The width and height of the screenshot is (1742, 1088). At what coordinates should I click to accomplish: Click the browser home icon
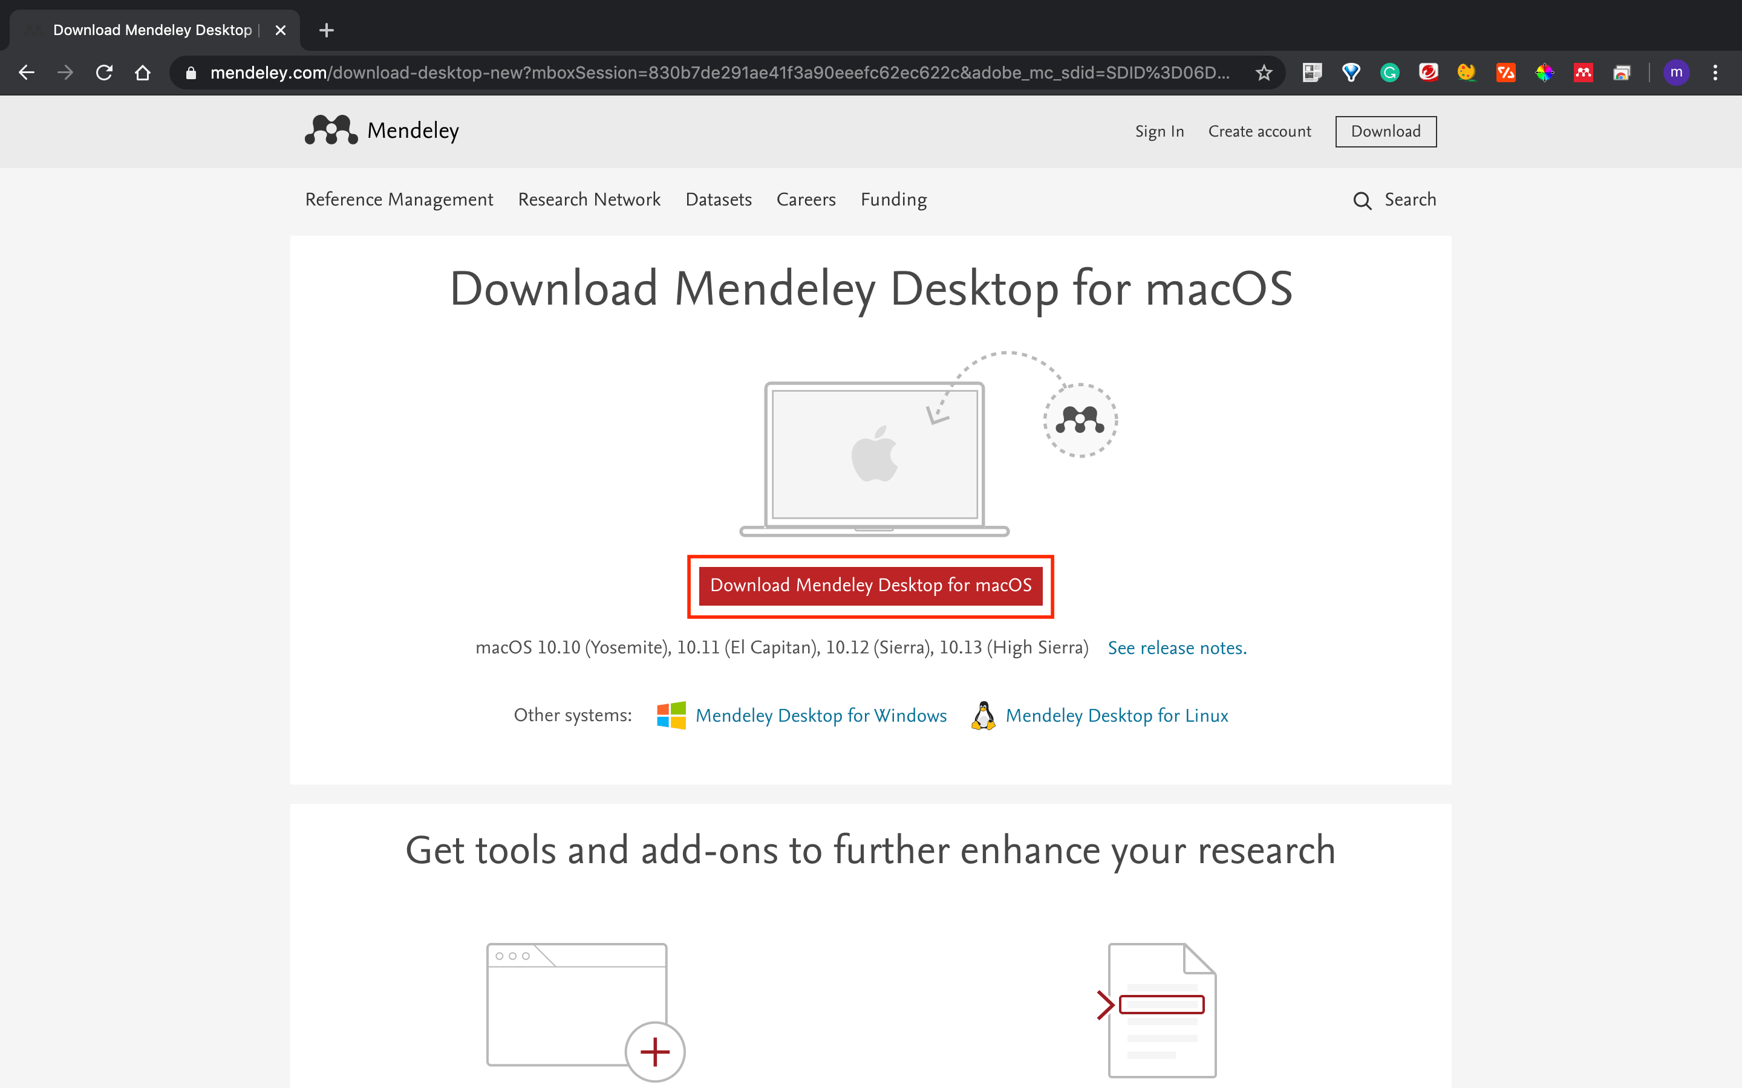[144, 73]
